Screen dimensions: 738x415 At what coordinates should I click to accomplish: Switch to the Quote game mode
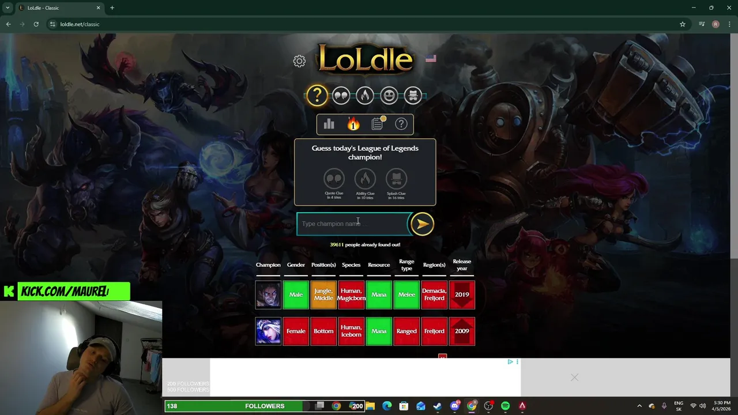pos(341,95)
